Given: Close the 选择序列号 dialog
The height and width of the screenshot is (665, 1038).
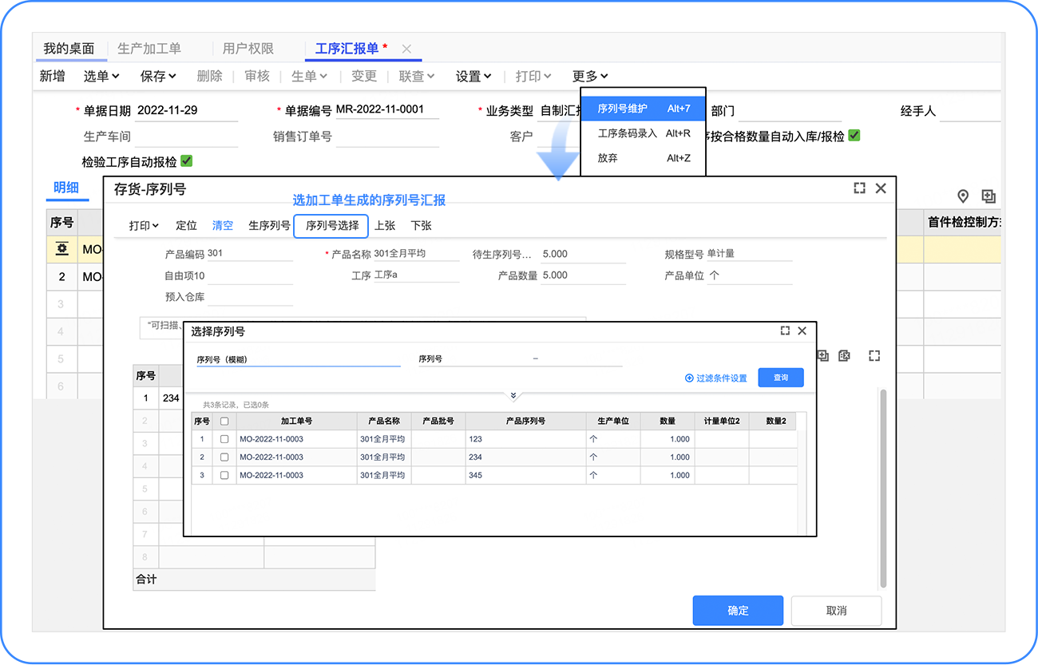Looking at the screenshot, I should (x=802, y=331).
